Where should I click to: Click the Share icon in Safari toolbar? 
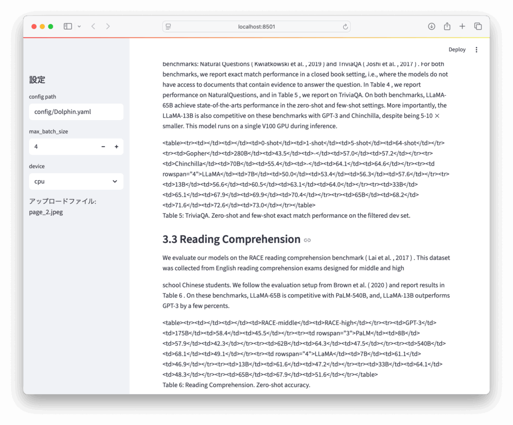pos(447,27)
